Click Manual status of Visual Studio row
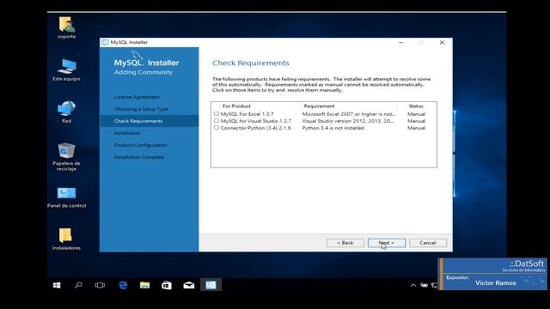Viewport: 550px width, 309px height. pyautogui.click(x=416, y=121)
